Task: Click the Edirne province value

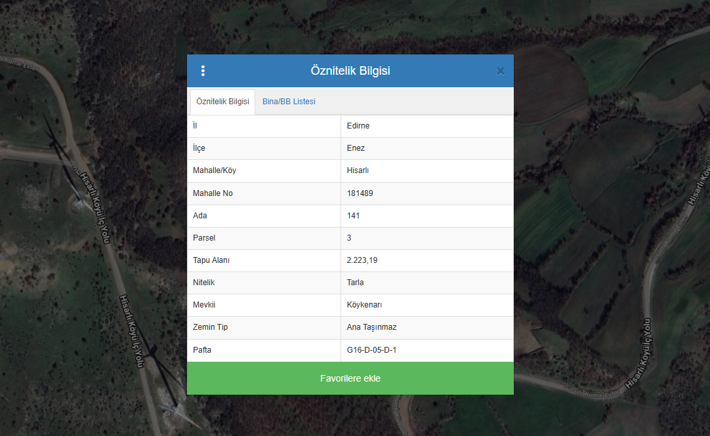Action: 358,126
